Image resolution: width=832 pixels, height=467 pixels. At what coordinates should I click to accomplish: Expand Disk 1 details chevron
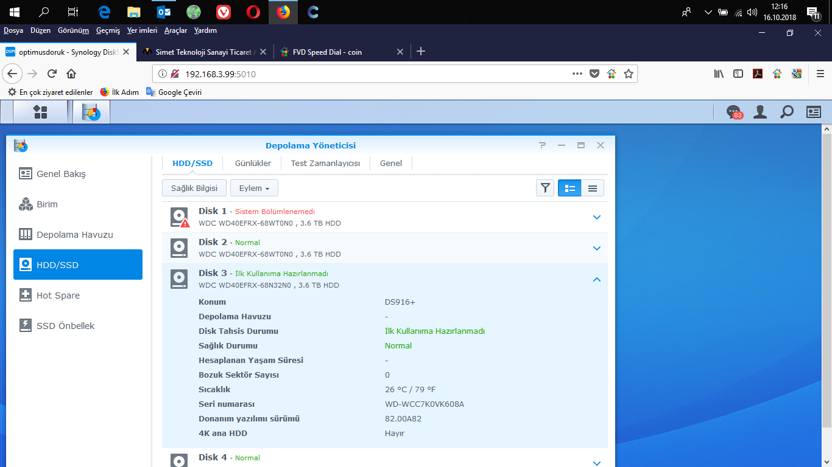pos(597,217)
